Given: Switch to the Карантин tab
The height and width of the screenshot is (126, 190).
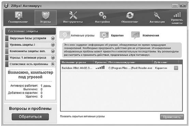Looking at the screenshot, I should tap(117, 36).
